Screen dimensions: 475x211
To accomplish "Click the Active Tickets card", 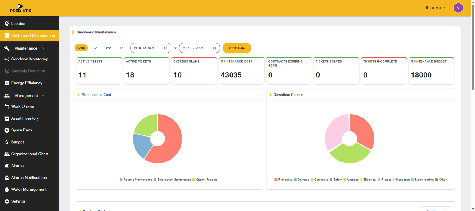I will coord(147,70).
